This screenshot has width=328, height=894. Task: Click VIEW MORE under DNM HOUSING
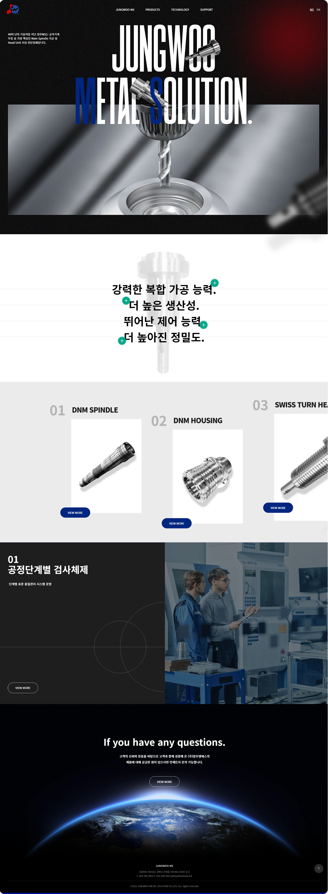click(177, 523)
